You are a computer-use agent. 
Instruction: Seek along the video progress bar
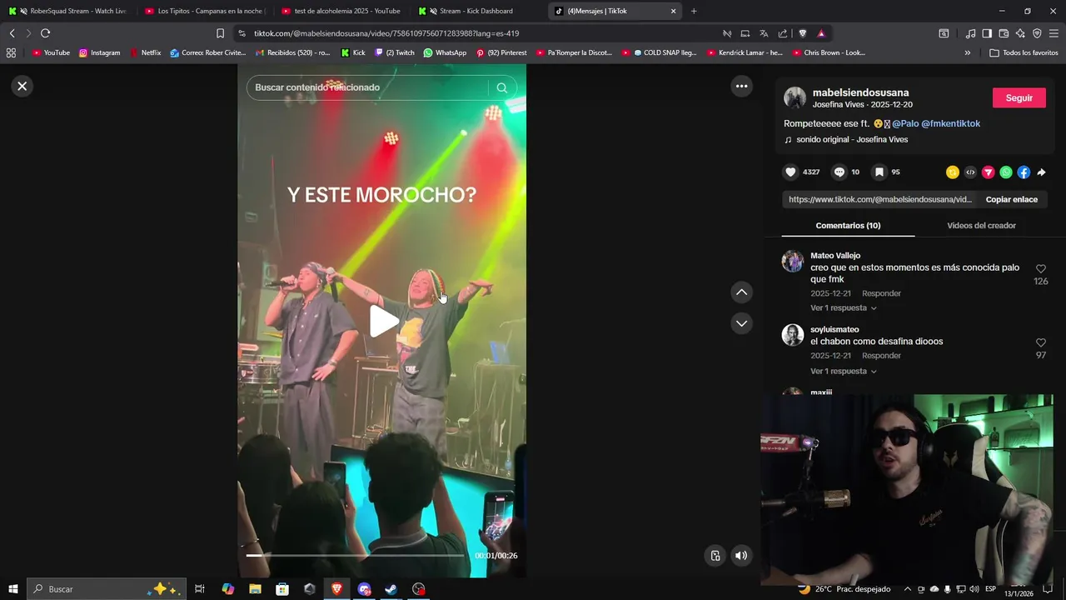click(x=356, y=555)
